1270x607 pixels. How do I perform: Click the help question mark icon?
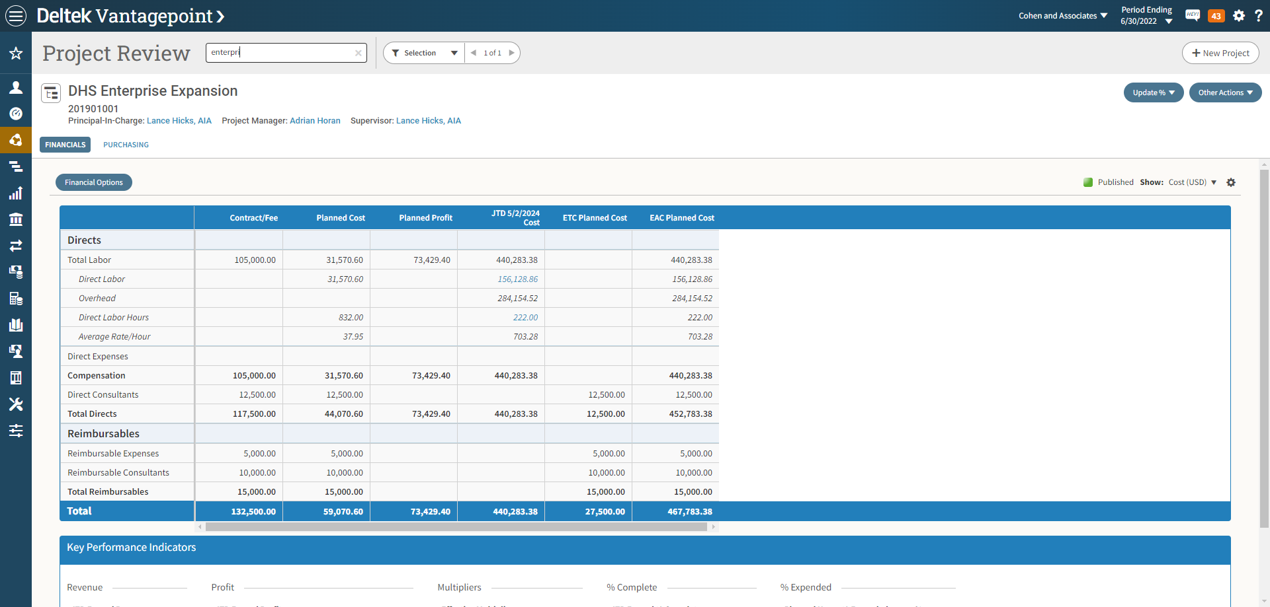coord(1258,16)
